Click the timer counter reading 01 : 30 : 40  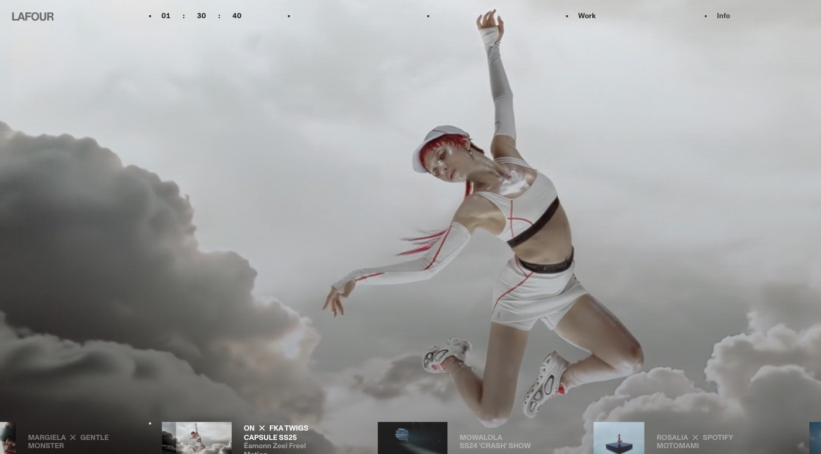(x=201, y=16)
